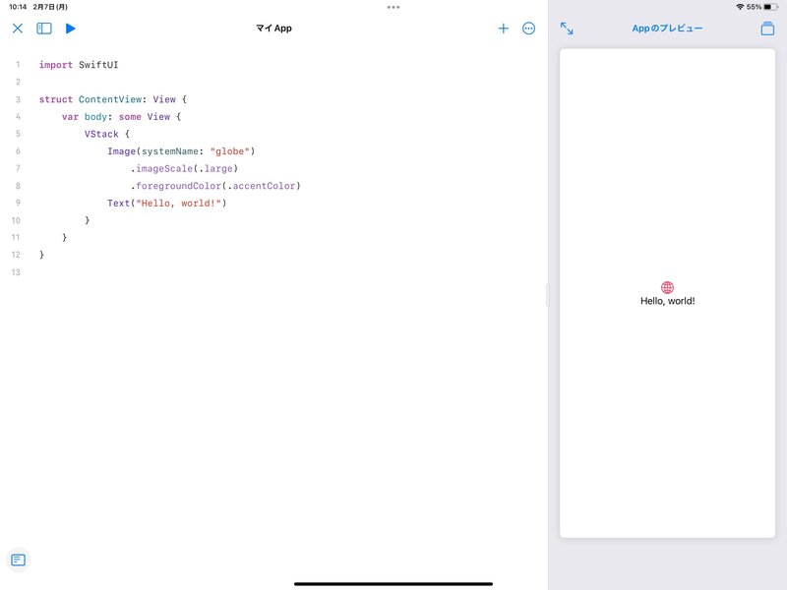Open the Appのプレビュー title
Viewport: 787px width, 590px height.
[667, 29]
